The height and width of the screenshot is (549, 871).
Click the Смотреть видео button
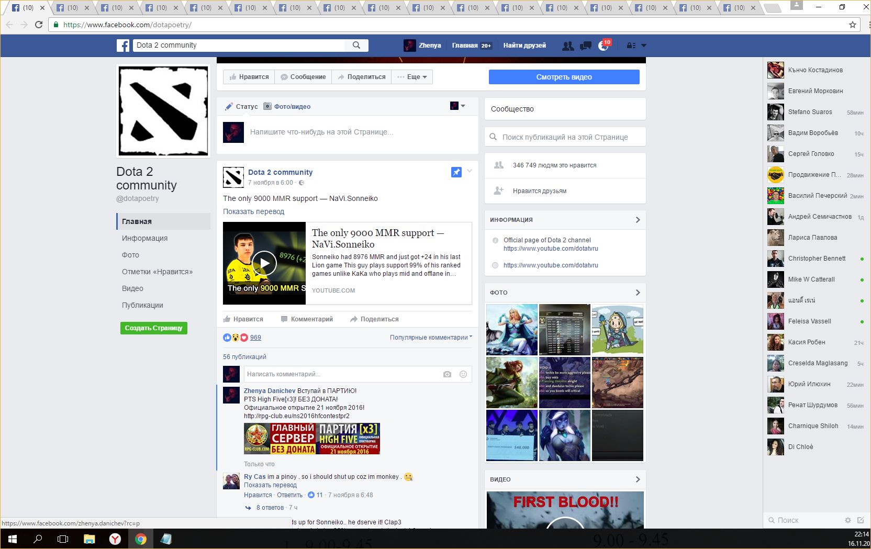click(564, 77)
